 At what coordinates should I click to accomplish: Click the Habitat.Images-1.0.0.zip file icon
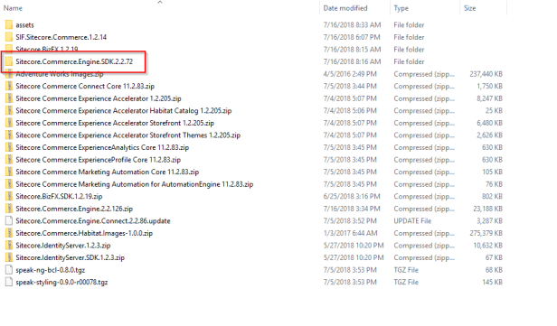9,233
